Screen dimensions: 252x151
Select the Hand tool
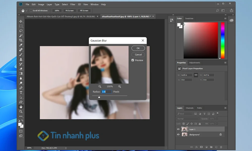pos(21,106)
